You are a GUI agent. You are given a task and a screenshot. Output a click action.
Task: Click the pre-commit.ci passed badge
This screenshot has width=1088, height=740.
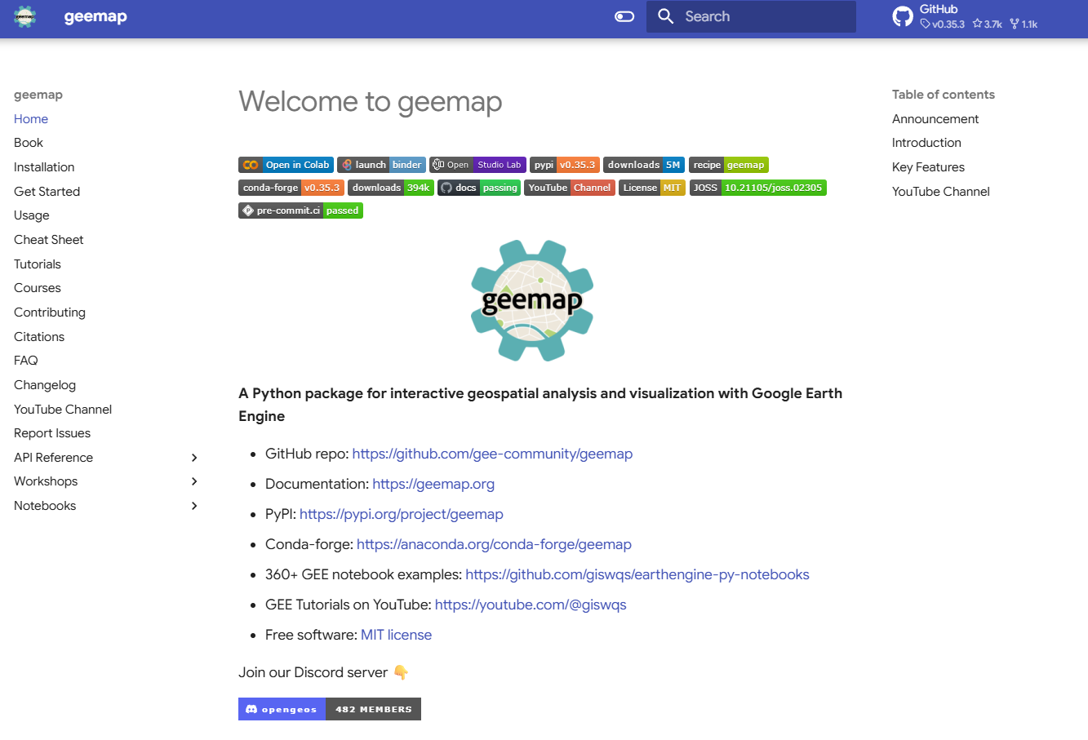(x=300, y=210)
